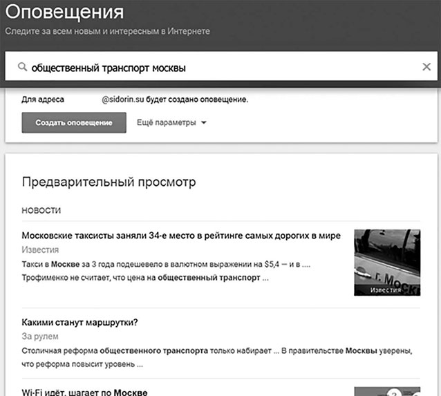Open the "Wi-Fi идёт, шагает по Москве" story
The width and height of the screenshot is (441, 396).
click(x=85, y=393)
